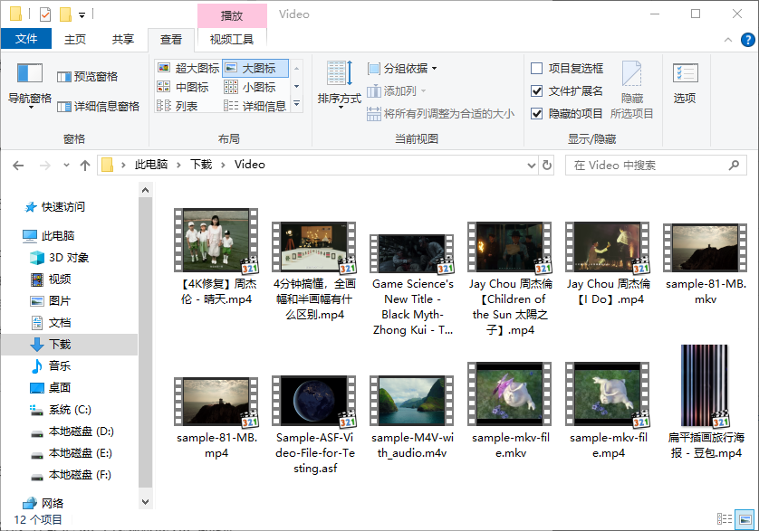The image size is (759, 531).
Task: Open Downloads (下载) in sidebar
Action: point(60,345)
